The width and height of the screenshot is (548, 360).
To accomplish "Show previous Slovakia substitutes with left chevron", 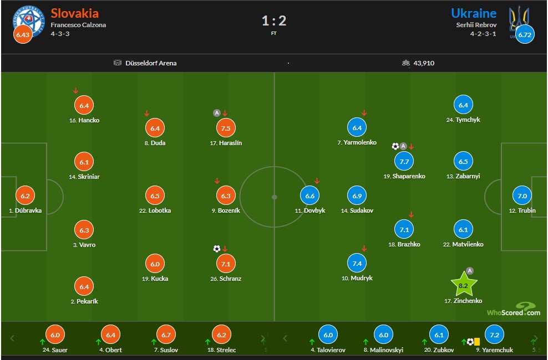I will pos(12,338).
